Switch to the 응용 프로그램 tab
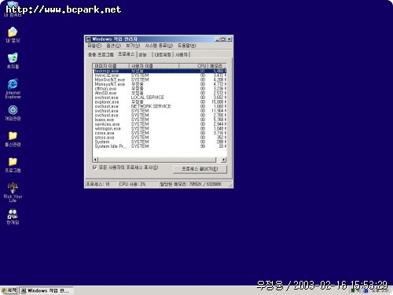The height and width of the screenshot is (295, 393). coord(101,54)
